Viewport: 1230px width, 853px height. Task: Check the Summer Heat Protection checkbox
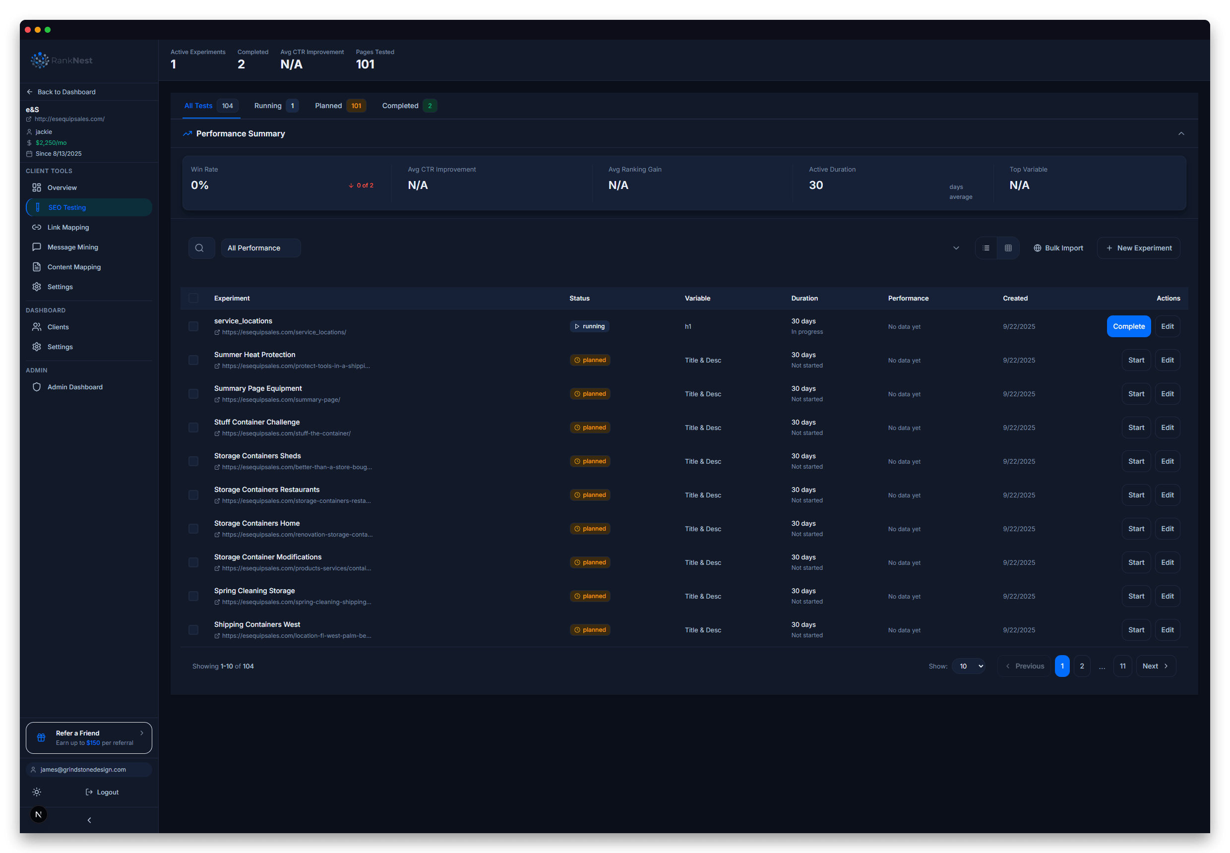(x=193, y=360)
